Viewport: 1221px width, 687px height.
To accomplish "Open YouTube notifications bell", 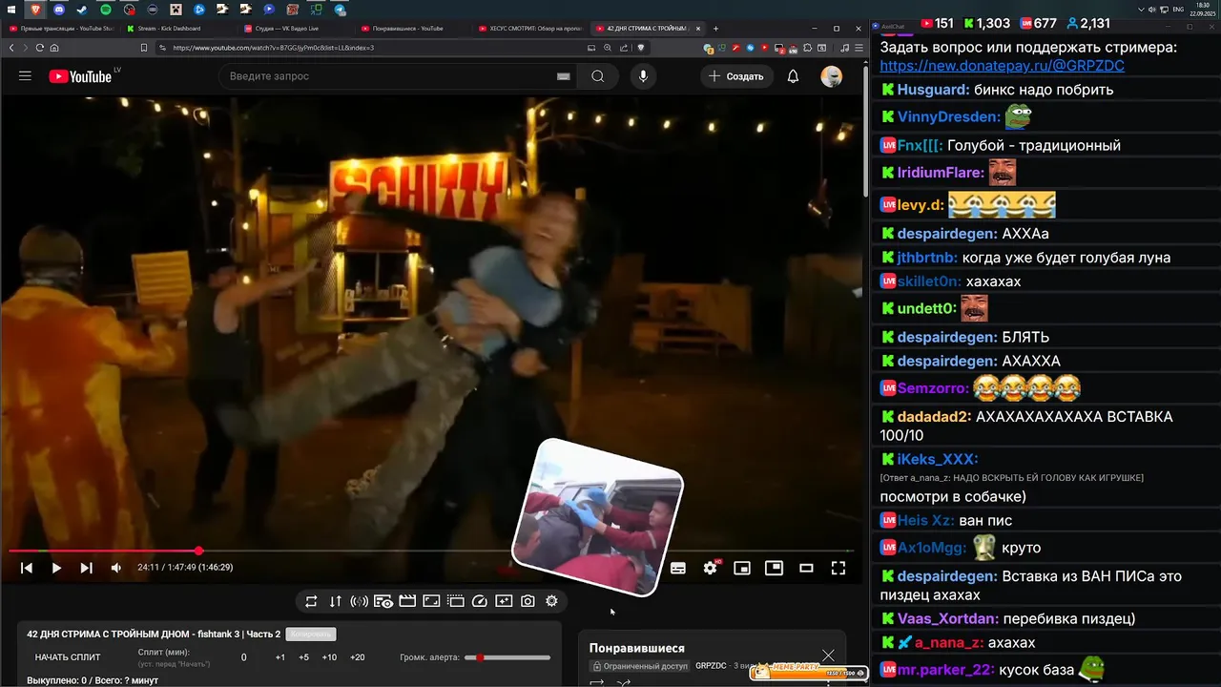I will pos(793,76).
